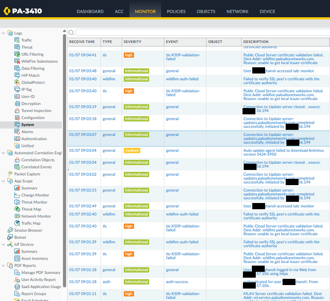
Task: Click the RECEIVE TIME column header
Action: pos(82,42)
